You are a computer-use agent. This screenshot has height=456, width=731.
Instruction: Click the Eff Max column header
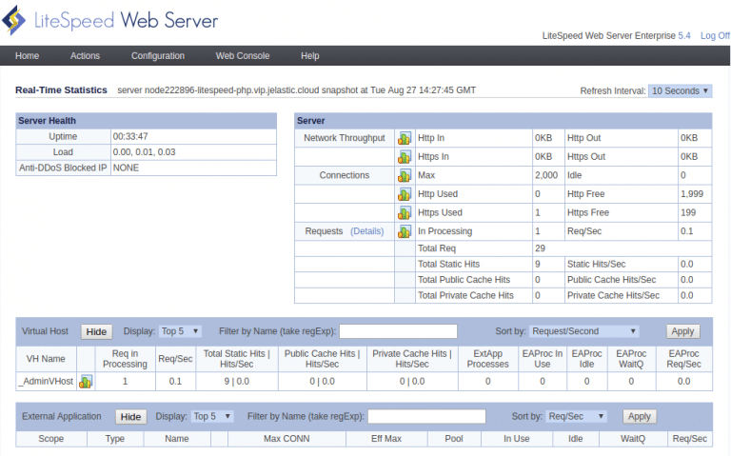(x=386, y=439)
